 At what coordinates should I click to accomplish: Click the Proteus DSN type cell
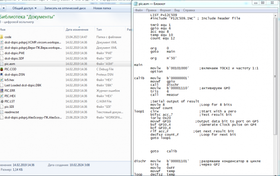[x=105, y=75]
